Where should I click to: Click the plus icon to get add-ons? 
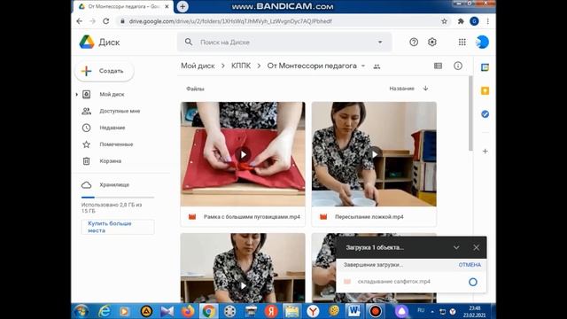485,152
